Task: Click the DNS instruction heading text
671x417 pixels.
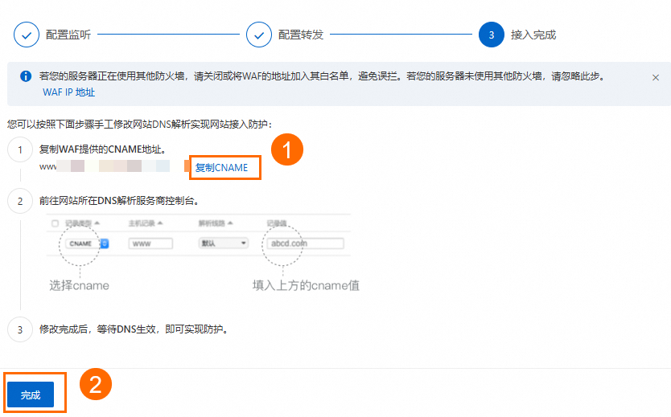Action: (x=140, y=124)
